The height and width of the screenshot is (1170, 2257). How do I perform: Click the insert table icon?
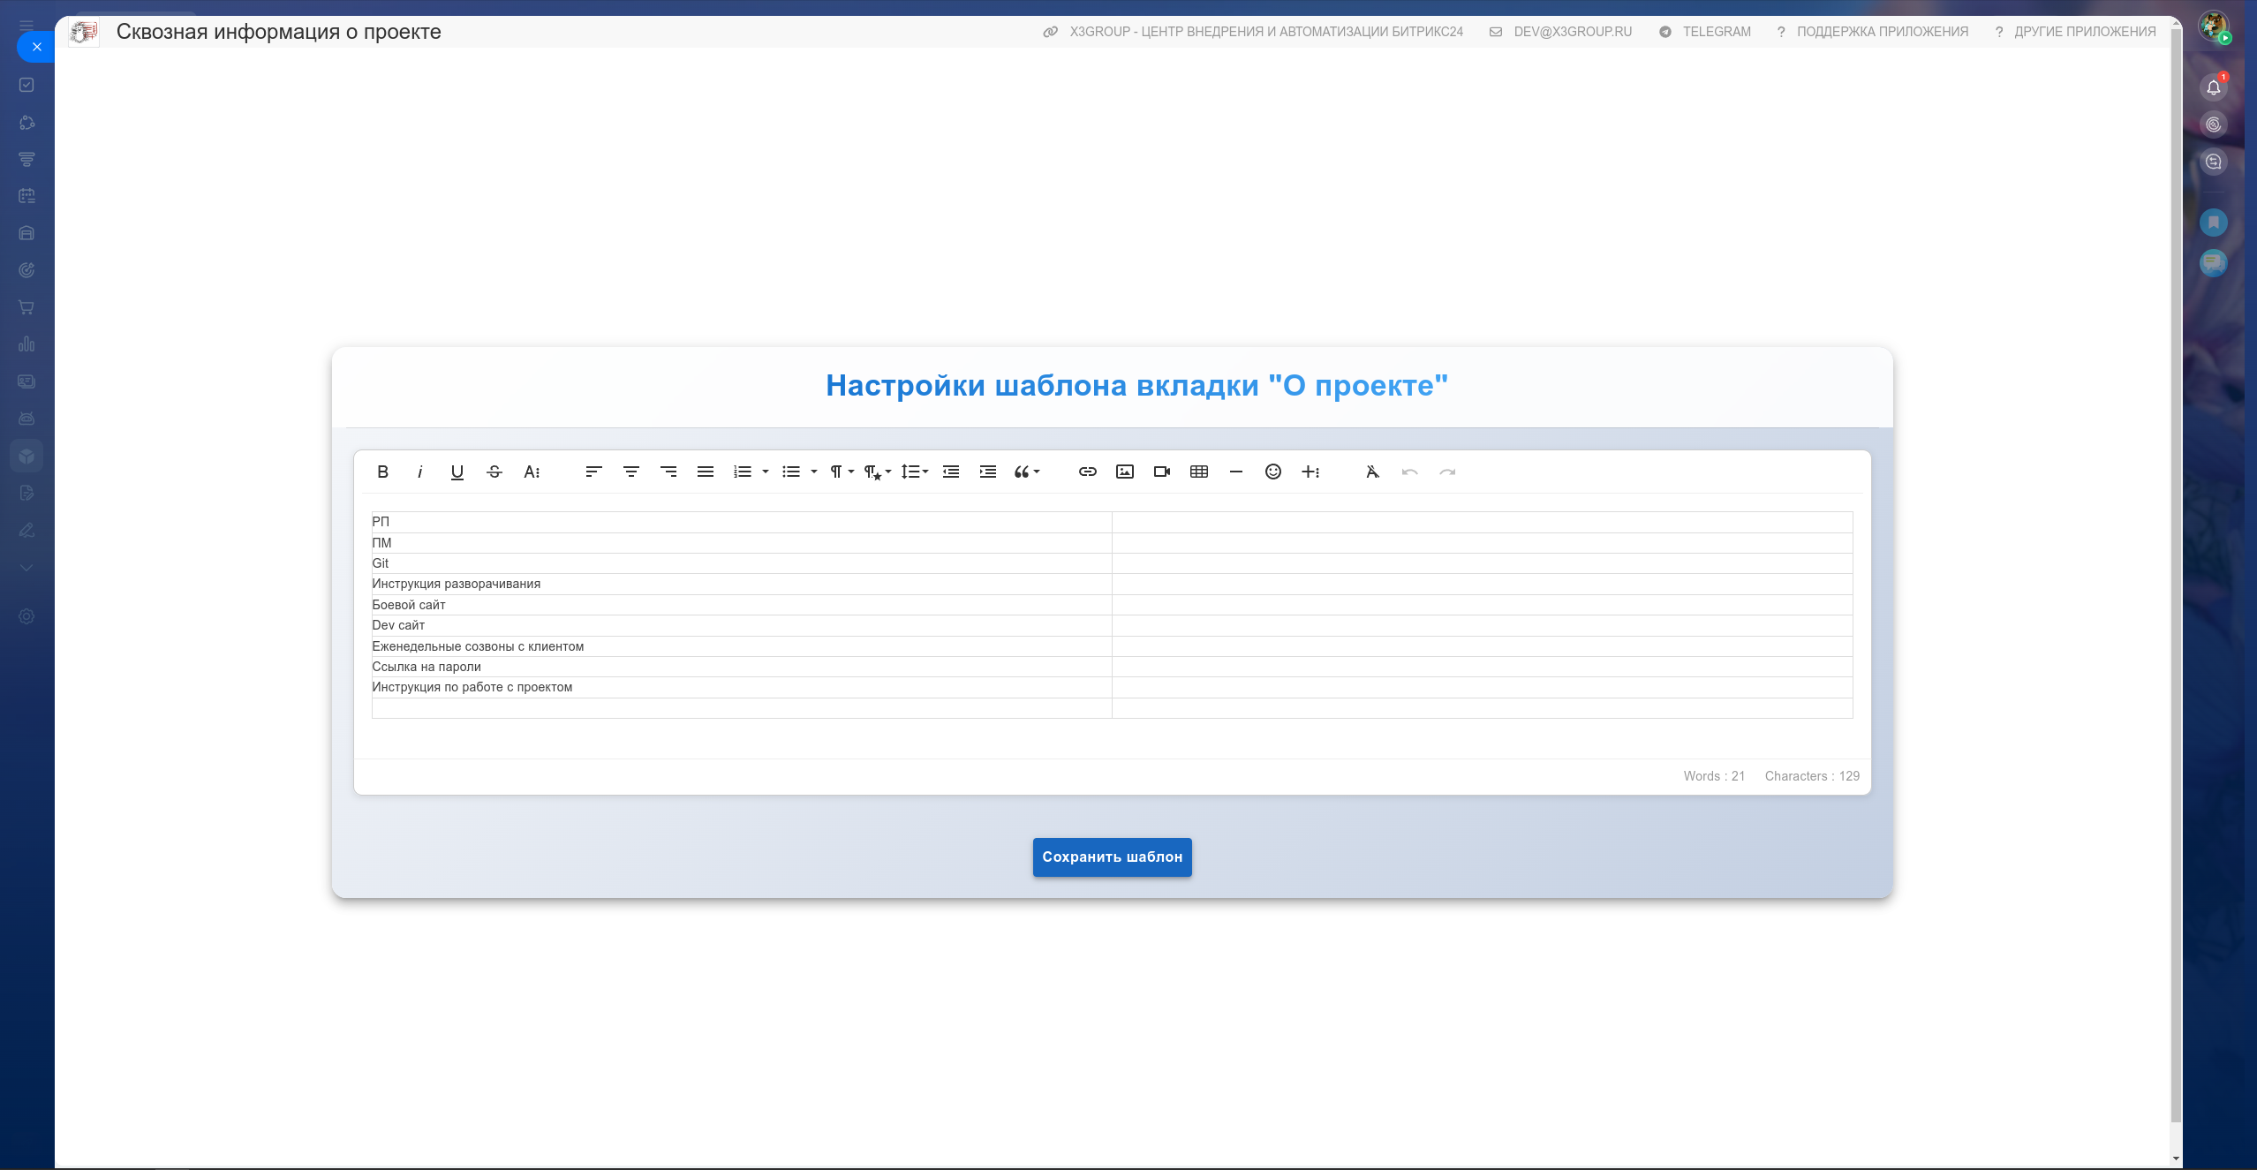click(1198, 472)
